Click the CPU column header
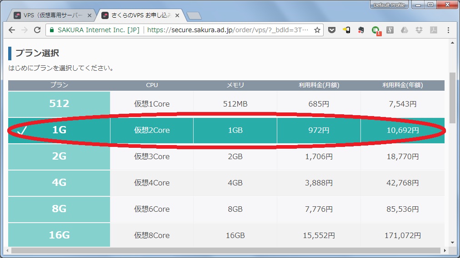The height and width of the screenshot is (258, 460). coord(152,85)
